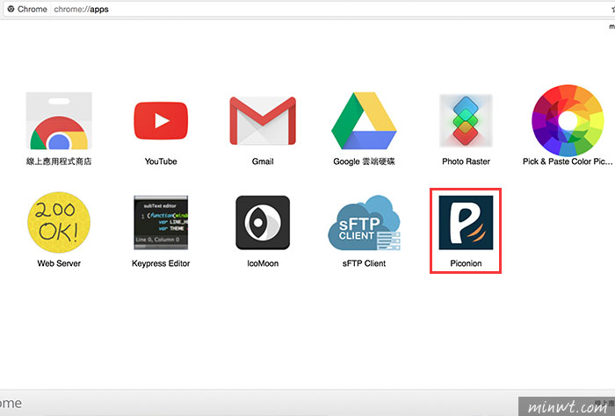Click the sFTP Client label text
615x416 pixels.
click(x=364, y=263)
